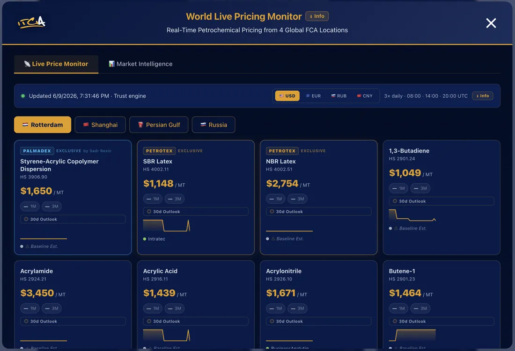Screen dimensions: 515x351
Task: Select Rotterdam location
Action: pos(43,125)
